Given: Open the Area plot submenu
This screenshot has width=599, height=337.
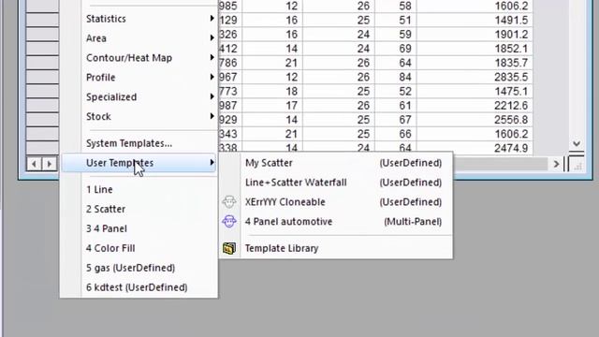Looking at the screenshot, I should (139, 38).
